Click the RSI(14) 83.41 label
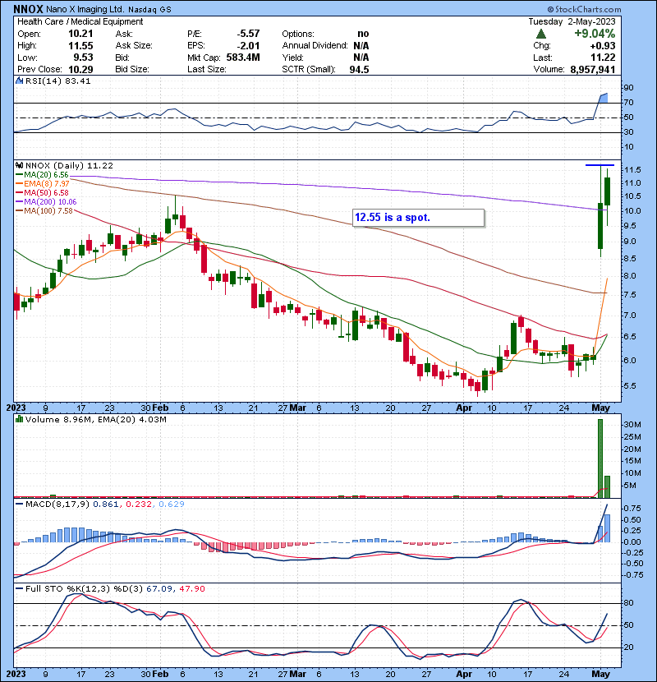This screenshot has height=682, width=657. (57, 81)
